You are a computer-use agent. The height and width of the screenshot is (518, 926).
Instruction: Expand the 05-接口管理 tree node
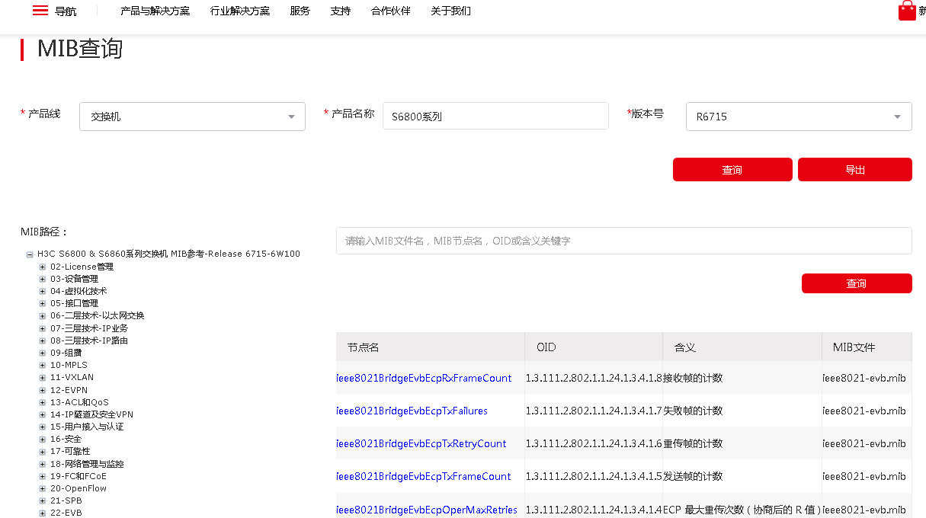tap(43, 303)
